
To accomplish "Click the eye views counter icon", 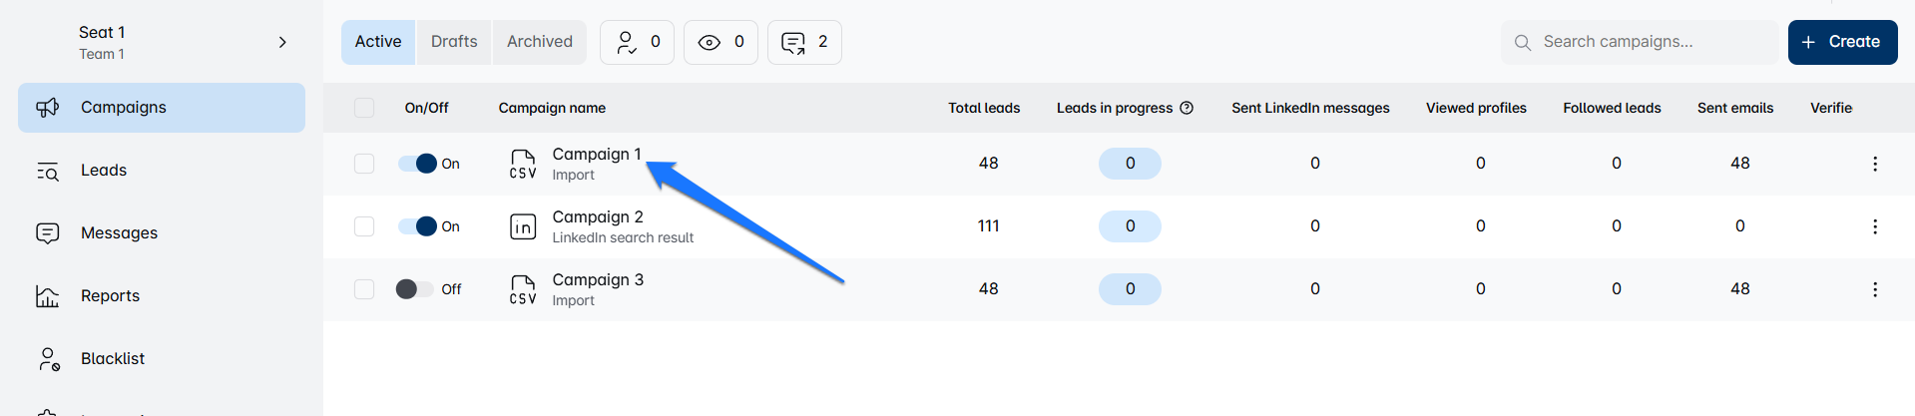I will coord(709,42).
